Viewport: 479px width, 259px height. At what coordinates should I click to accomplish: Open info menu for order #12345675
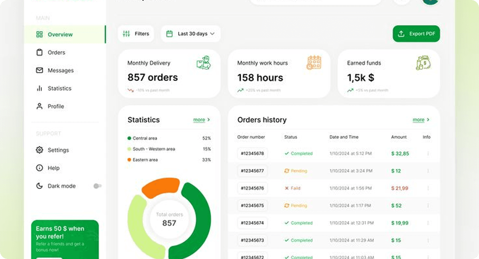click(x=428, y=206)
